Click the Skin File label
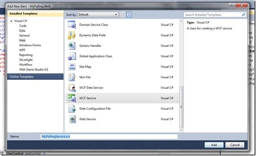Image resolution: width=256 pixels, height=156 pixels. (85, 77)
